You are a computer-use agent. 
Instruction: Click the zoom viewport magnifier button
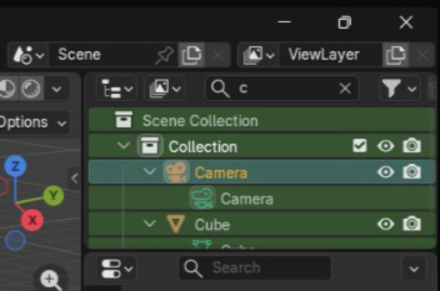pyautogui.click(x=51, y=279)
